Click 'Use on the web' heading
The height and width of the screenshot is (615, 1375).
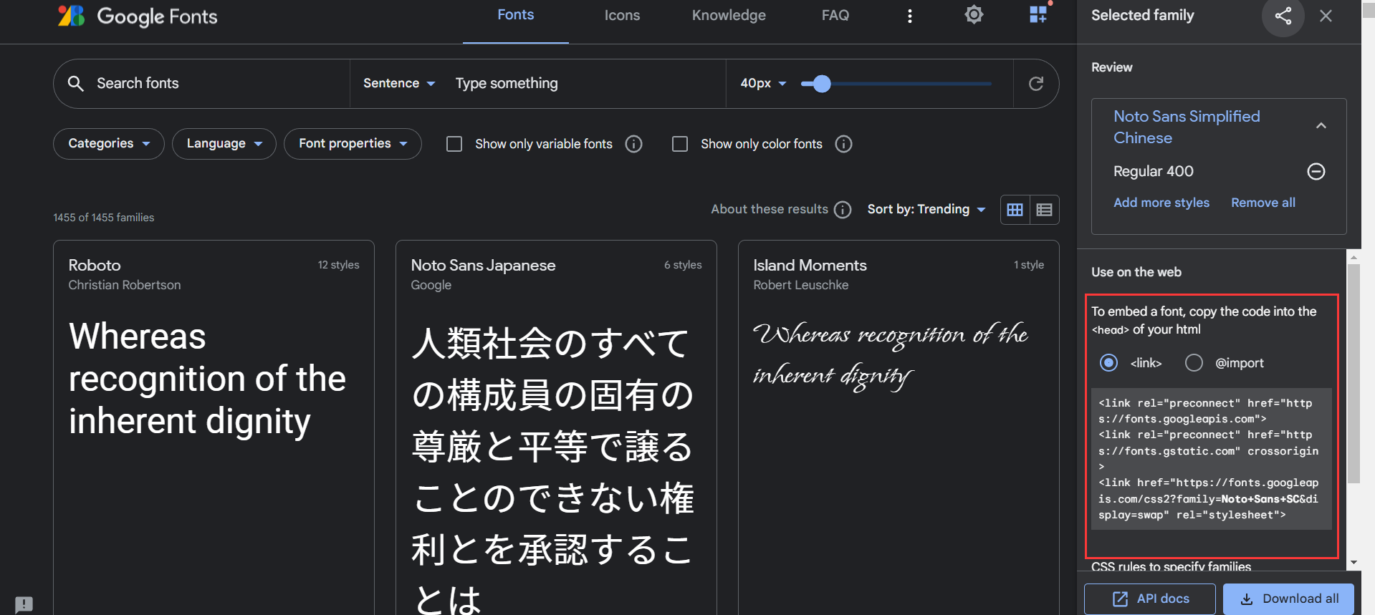1136,272
